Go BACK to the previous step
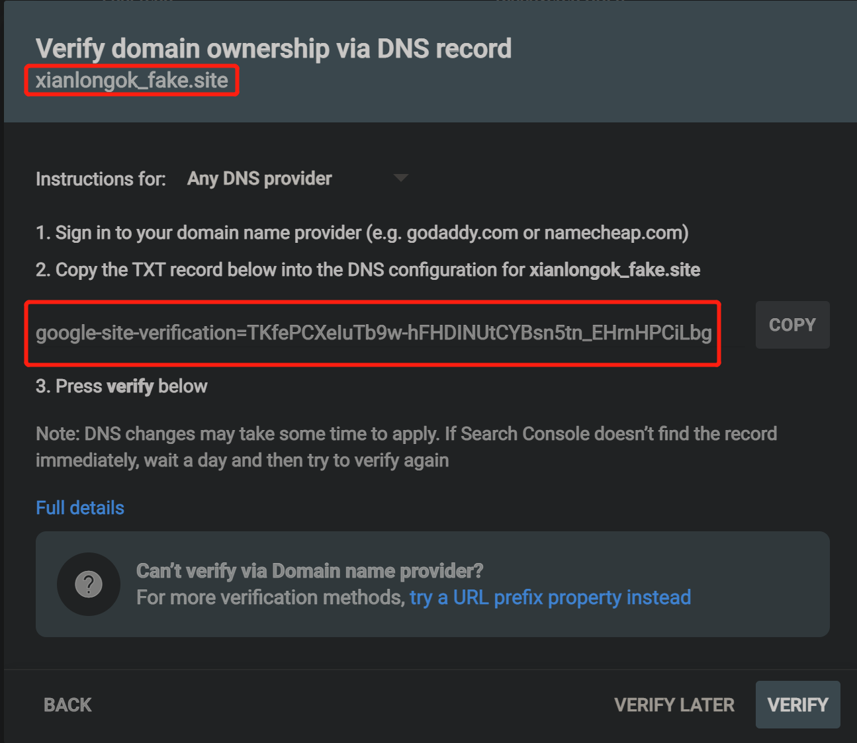Image resolution: width=857 pixels, height=743 pixels. click(68, 705)
